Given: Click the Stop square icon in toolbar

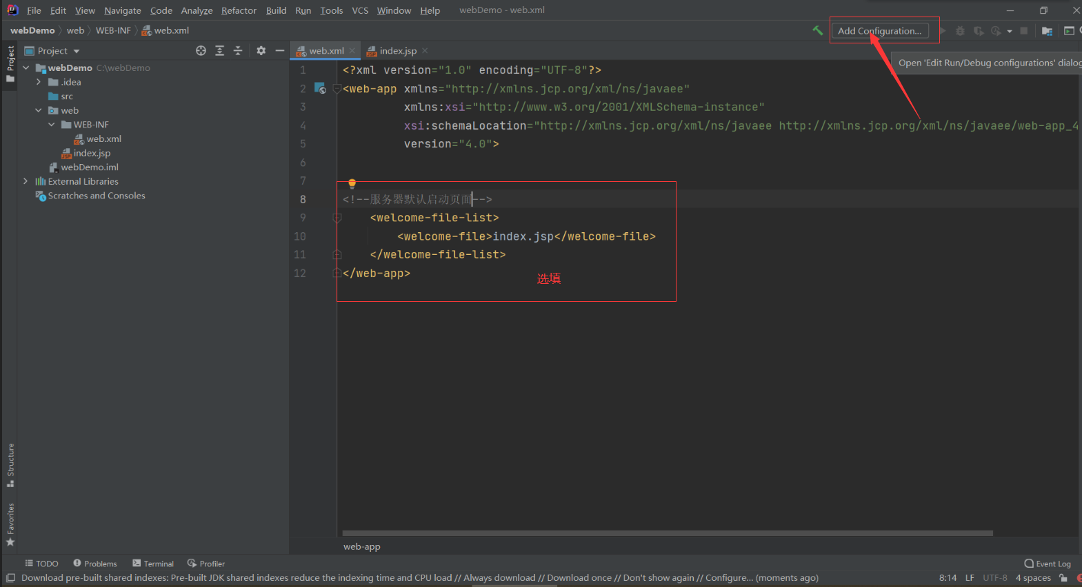Looking at the screenshot, I should tap(1024, 31).
